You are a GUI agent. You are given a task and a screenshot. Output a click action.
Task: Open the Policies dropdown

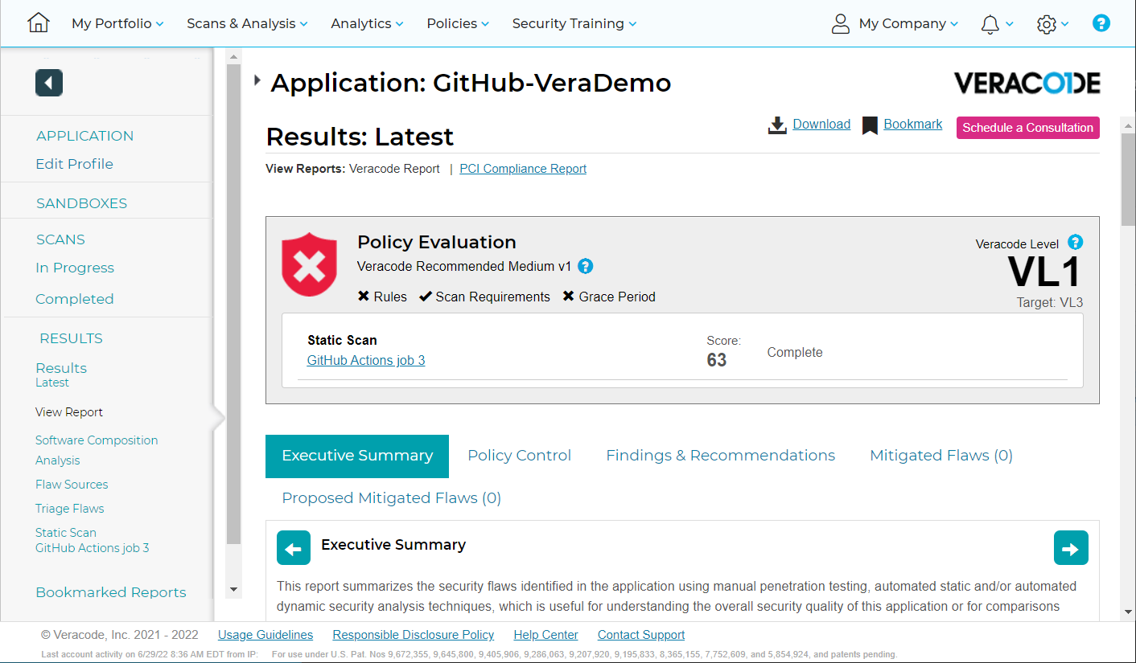click(x=458, y=23)
